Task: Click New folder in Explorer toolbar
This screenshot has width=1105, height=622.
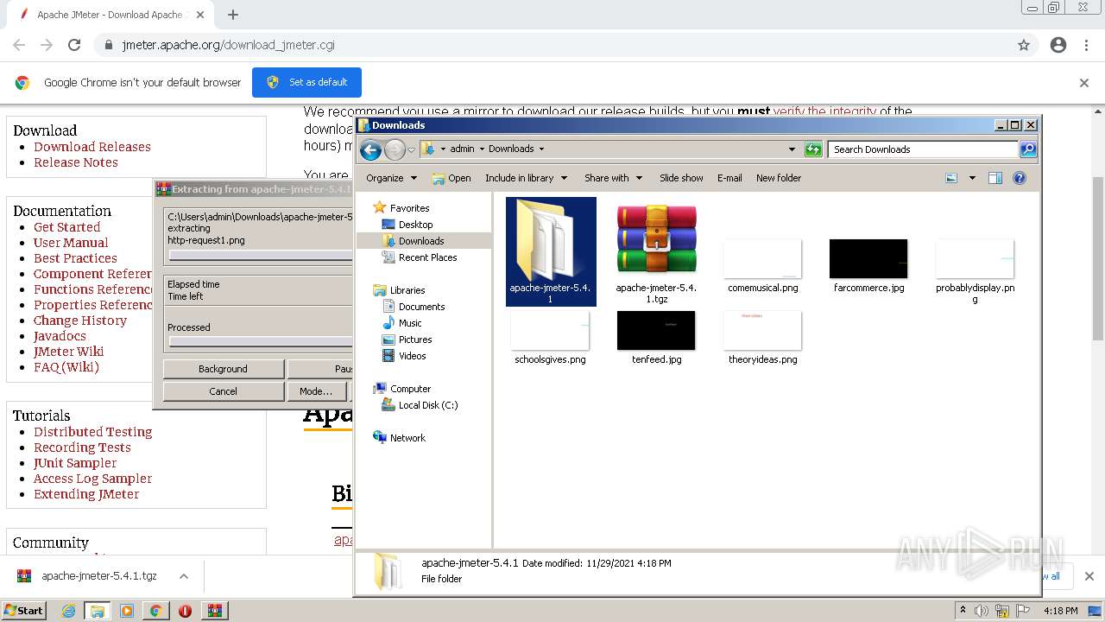Action: [779, 178]
